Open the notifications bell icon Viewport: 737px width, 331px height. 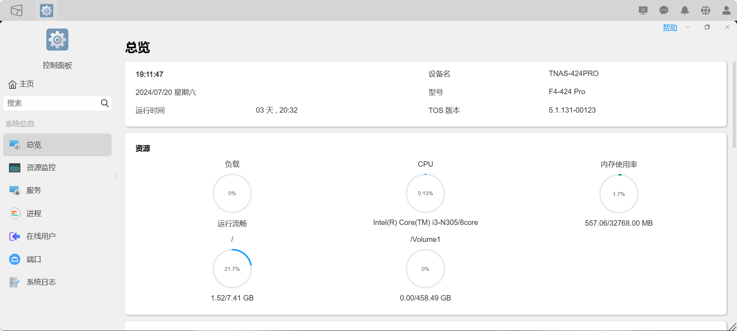[x=685, y=10]
